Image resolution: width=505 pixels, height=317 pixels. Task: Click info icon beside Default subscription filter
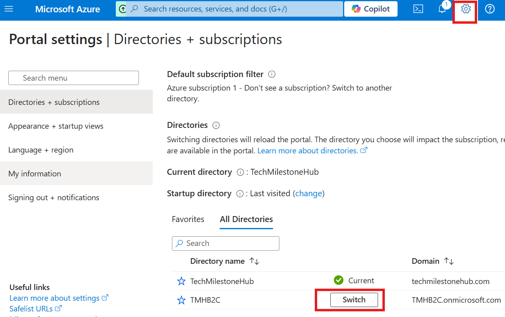click(x=272, y=74)
